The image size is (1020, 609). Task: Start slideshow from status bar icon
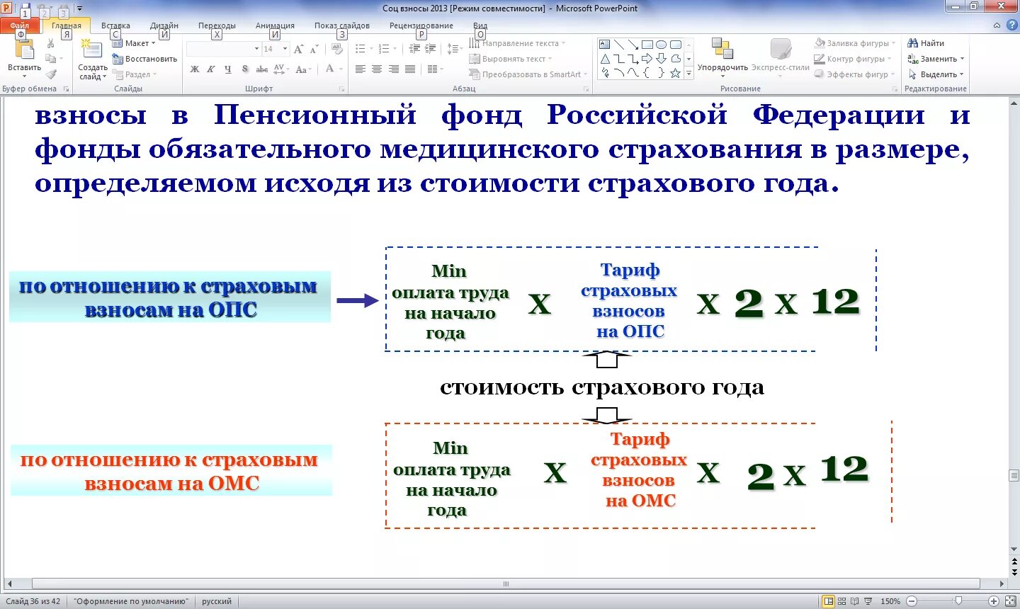click(x=868, y=601)
